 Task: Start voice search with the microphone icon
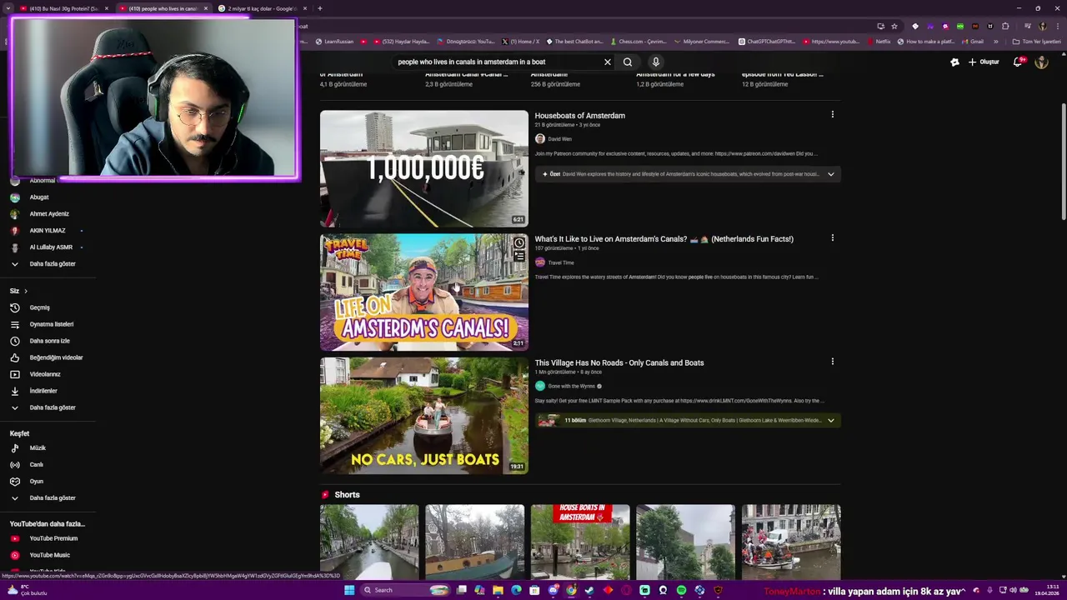656,62
